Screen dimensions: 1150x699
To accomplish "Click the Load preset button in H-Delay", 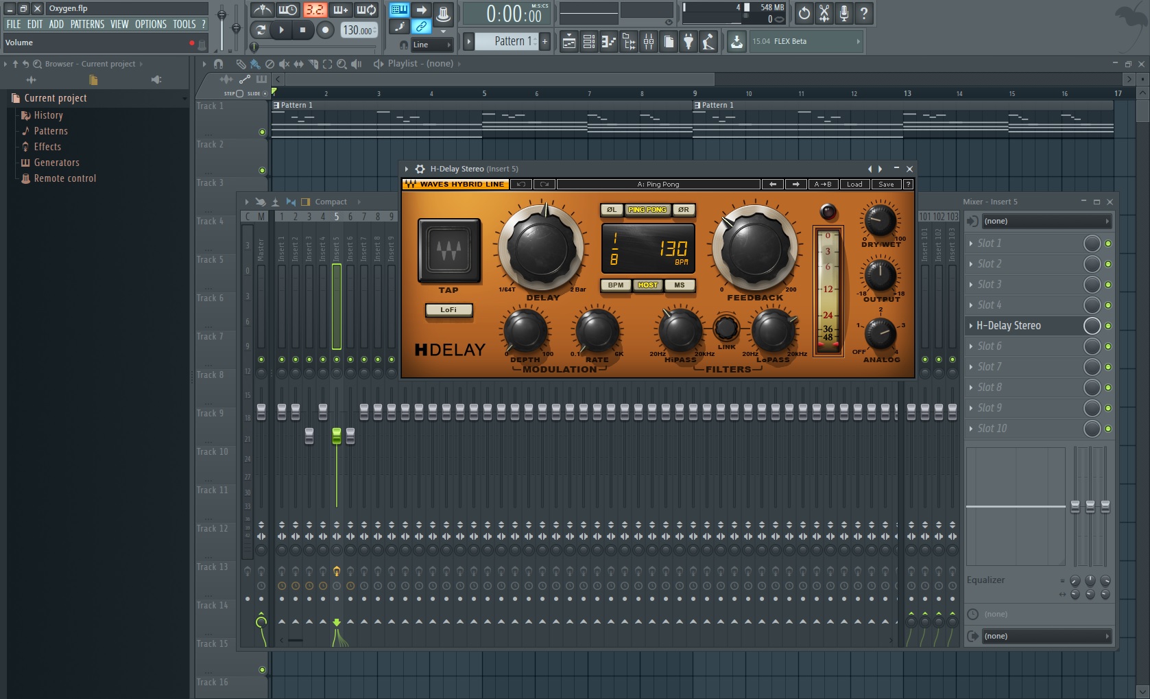I will (854, 185).
